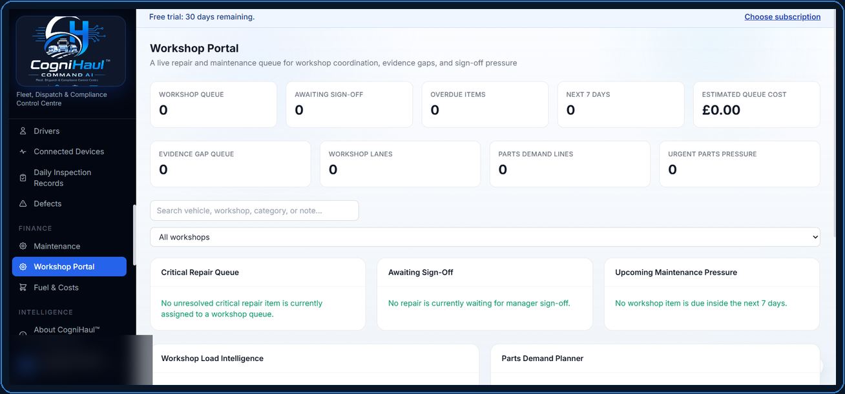Click the Workshop Load Intelligence heading
Image resolution: width=845 pixels, height=394 pixels.
tap(212, 358)
